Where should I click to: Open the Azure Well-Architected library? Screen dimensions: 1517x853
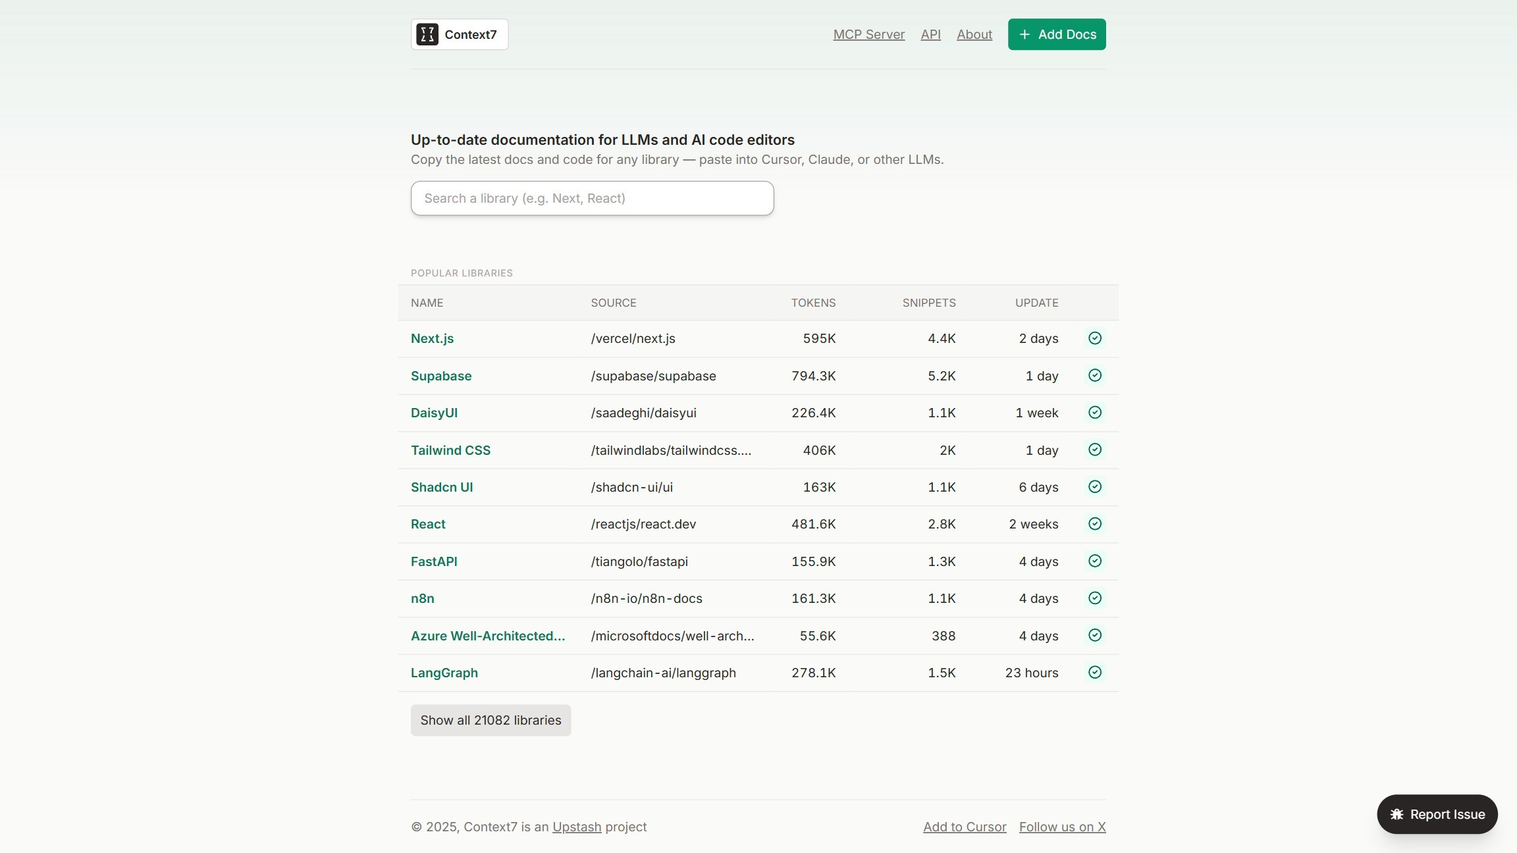487,636
